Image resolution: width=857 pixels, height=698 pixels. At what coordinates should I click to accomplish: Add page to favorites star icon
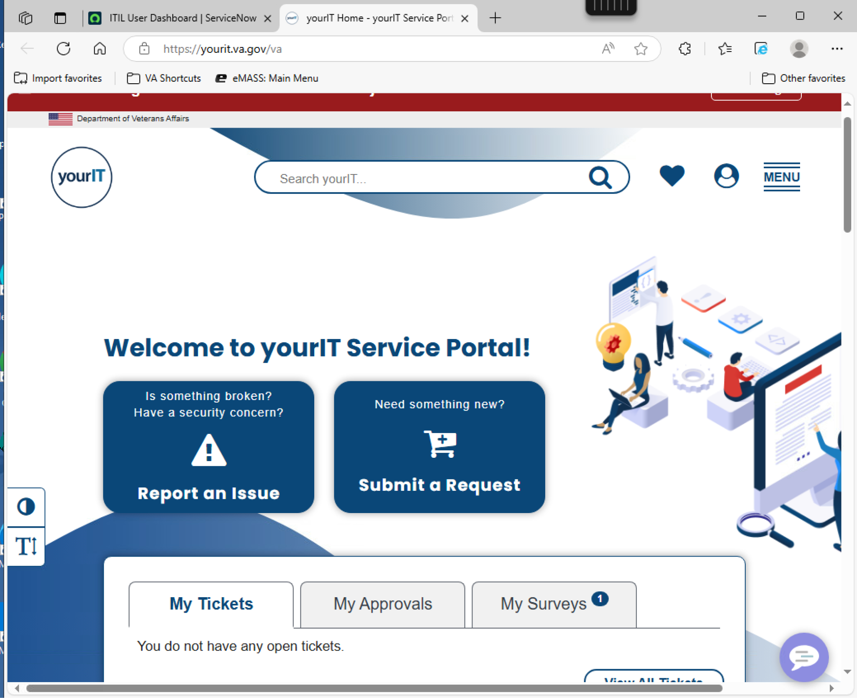pos(641,49)
